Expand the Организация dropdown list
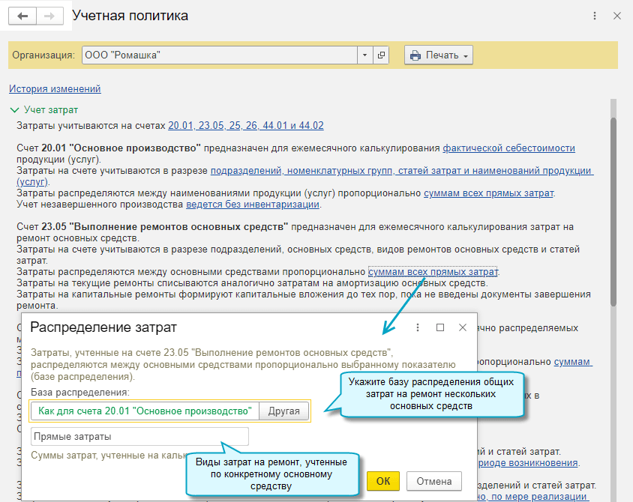The height and width of the screenshot is (502, 633). (364, 55)
